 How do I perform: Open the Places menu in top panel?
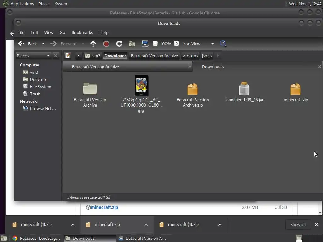[x=44, y=4]
